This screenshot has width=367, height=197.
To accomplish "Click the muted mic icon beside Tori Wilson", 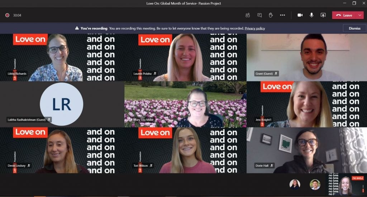I will coord(151,166).
